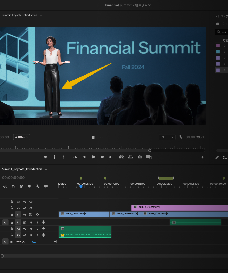Enable voice-over record on track A2
This screenshot has height=273, width=228.
click(x=44, y=229)
